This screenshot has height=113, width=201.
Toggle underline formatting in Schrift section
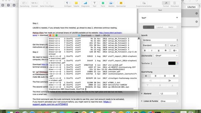159,51
